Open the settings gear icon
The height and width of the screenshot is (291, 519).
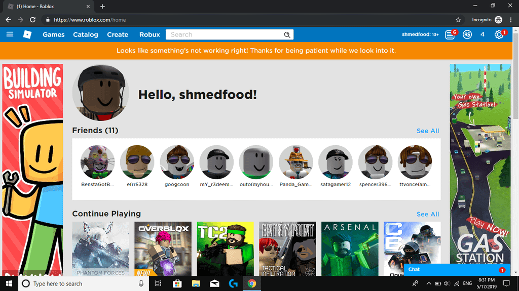[x=499, y=34]
